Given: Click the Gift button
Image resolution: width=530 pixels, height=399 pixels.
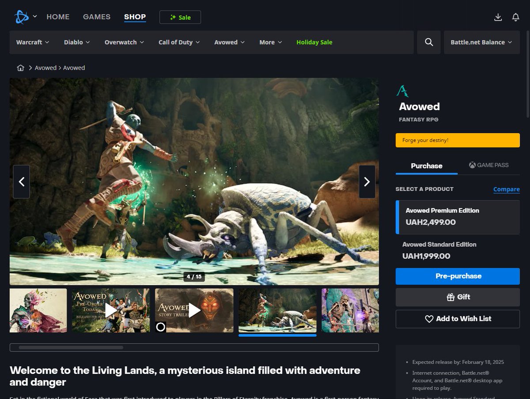Looking at the screenshot, I should [x=458, y=297].
